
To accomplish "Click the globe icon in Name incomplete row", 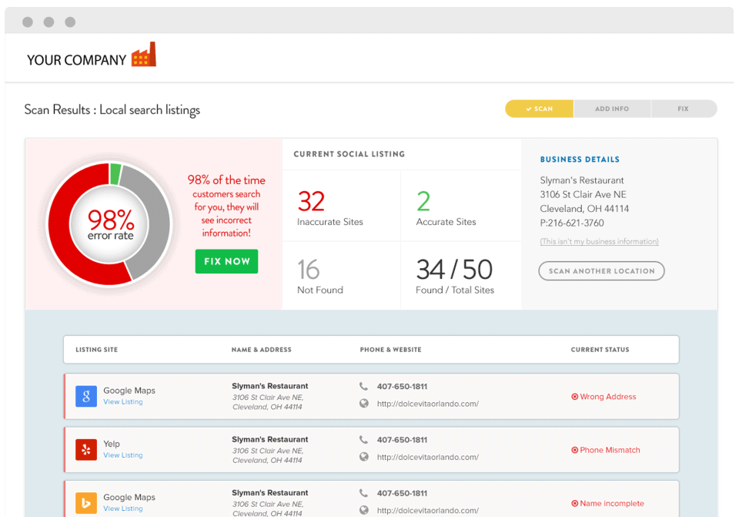I will pyautogui.click(x=364, y=510).
